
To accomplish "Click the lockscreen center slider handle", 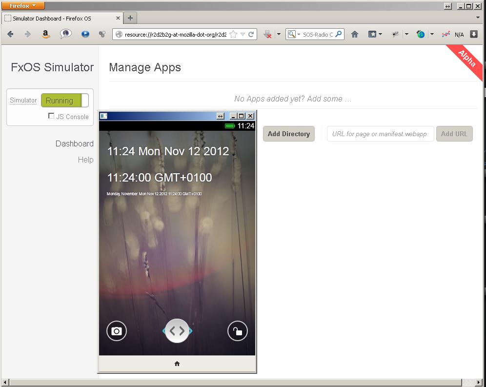I will (x=177, y=331).
